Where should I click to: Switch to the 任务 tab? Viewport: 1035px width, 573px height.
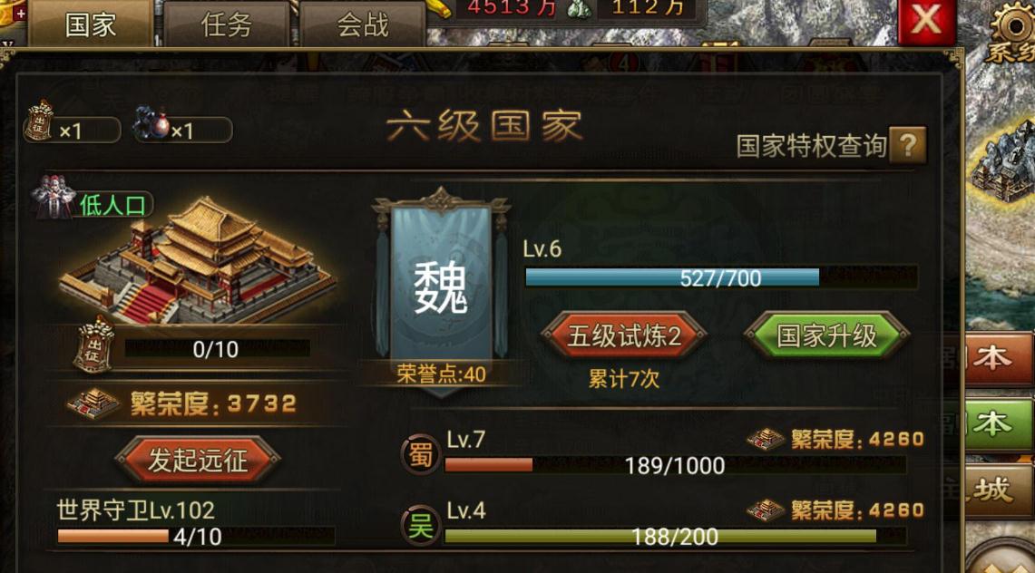(227, 25)
